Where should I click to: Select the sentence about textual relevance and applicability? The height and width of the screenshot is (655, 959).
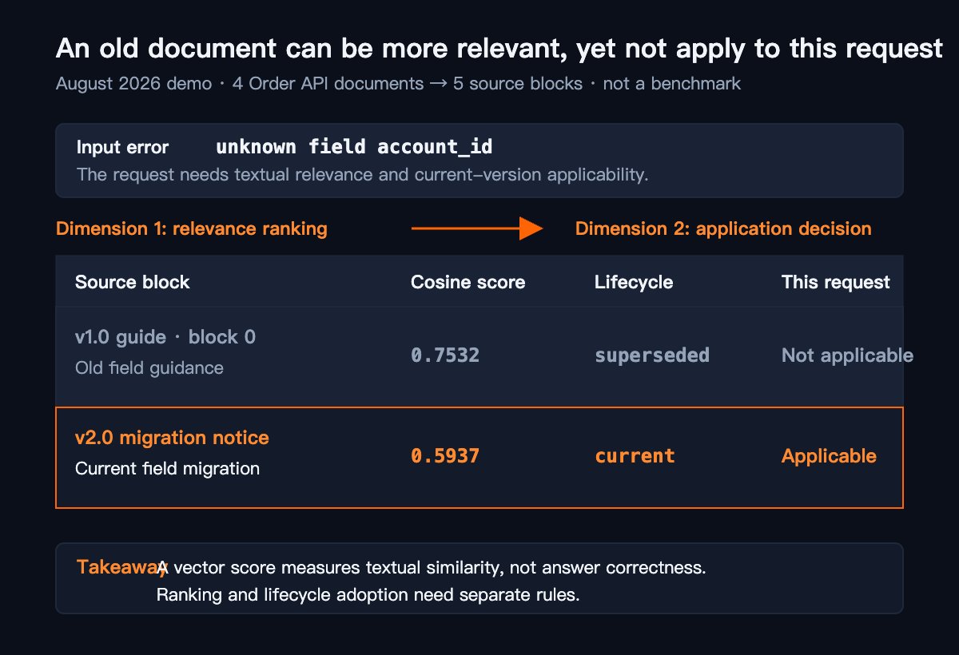(362, 174)
